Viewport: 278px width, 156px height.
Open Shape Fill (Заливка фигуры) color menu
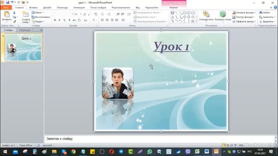244,13
